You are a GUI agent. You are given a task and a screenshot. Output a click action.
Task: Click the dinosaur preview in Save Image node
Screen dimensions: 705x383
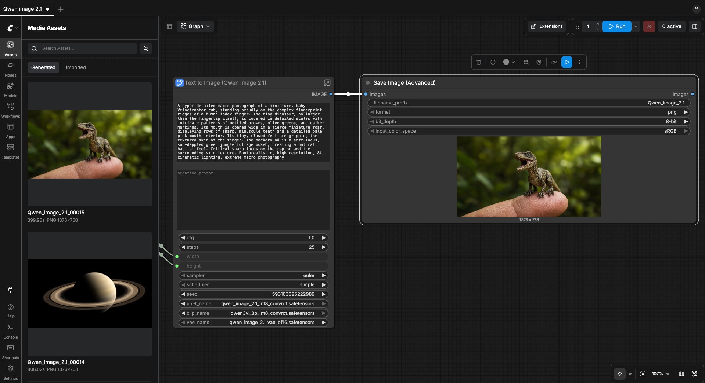tap(529, 177)
